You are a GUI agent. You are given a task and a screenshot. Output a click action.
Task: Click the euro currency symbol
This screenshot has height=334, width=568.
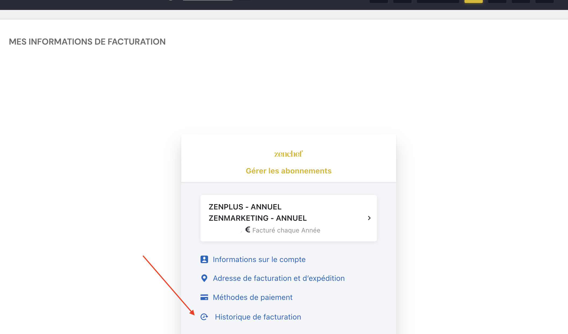click(248, 230)
